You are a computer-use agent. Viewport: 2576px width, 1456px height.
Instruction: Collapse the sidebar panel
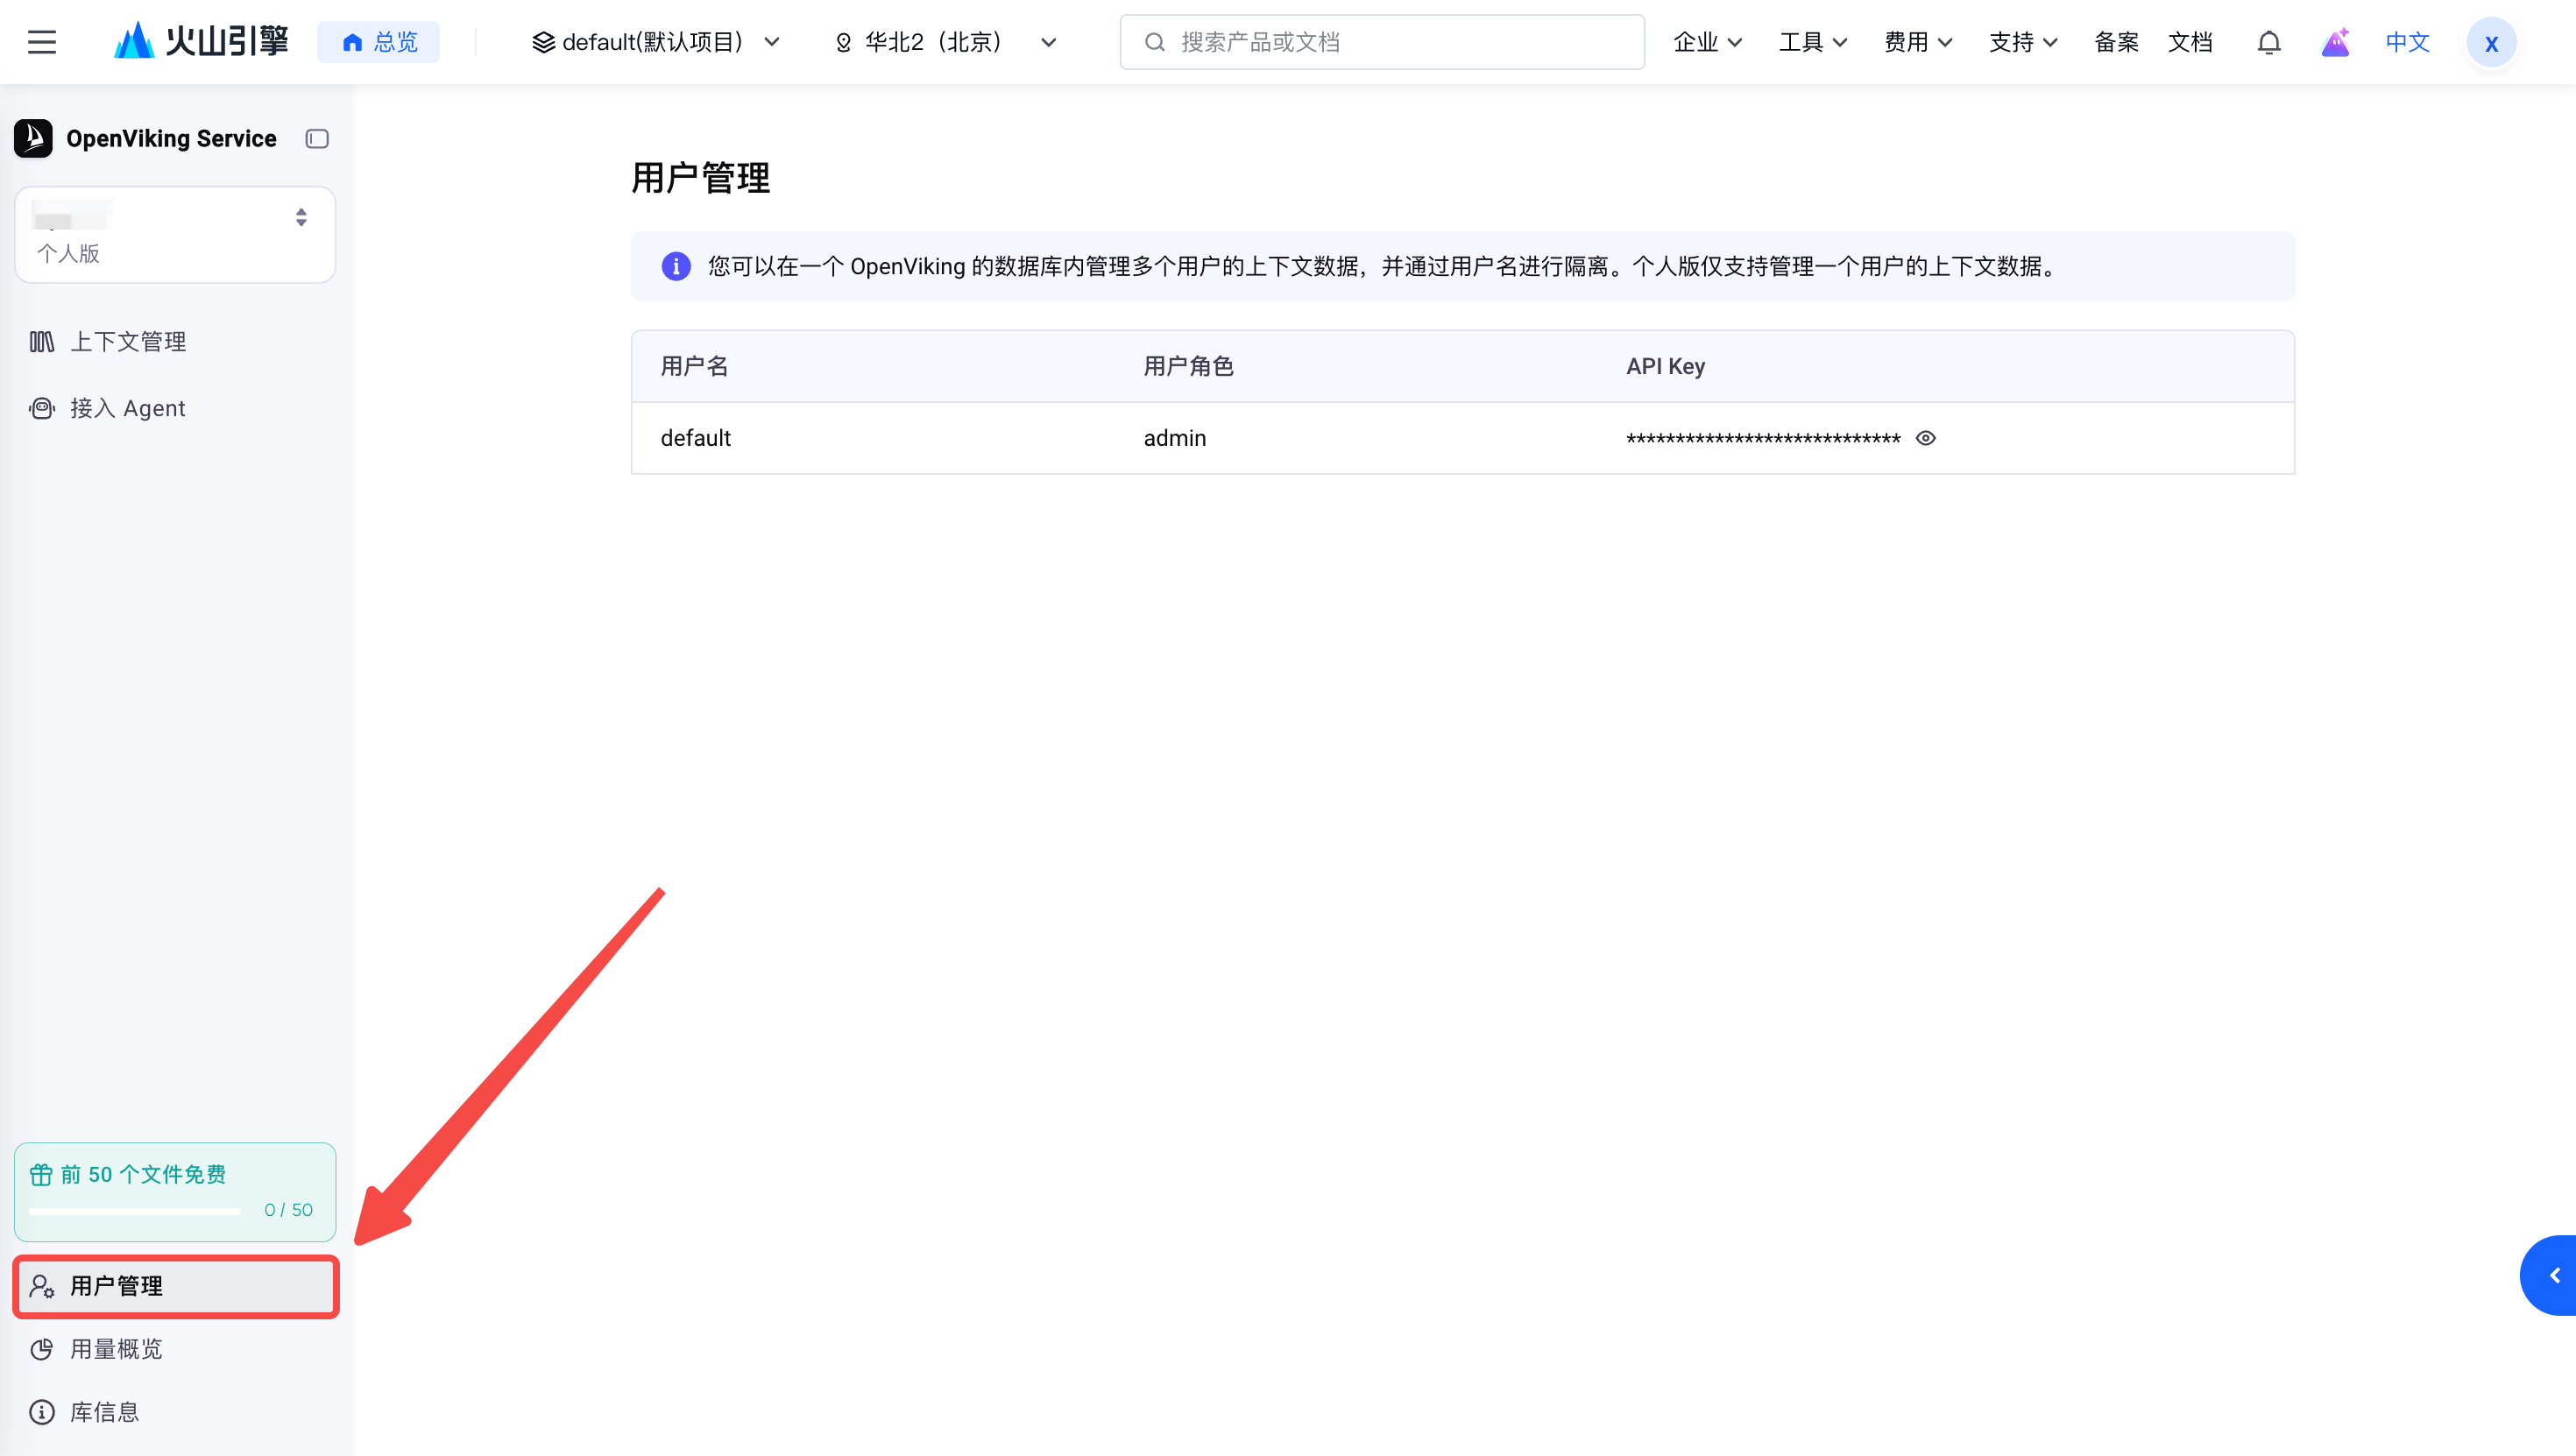click(x=317, y=139)
